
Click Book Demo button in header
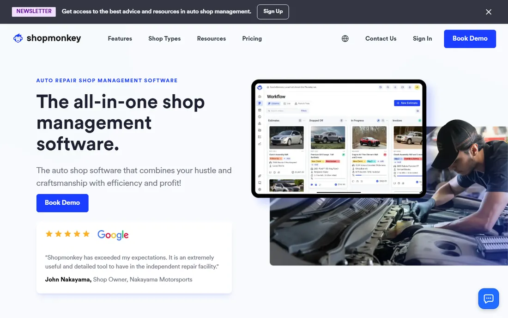pyautogui.click(x=470, y=38)
